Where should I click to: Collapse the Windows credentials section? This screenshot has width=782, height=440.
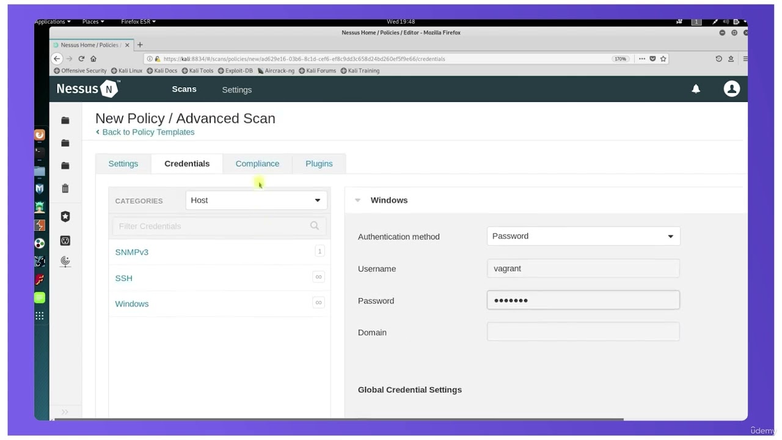coord(358,200)
